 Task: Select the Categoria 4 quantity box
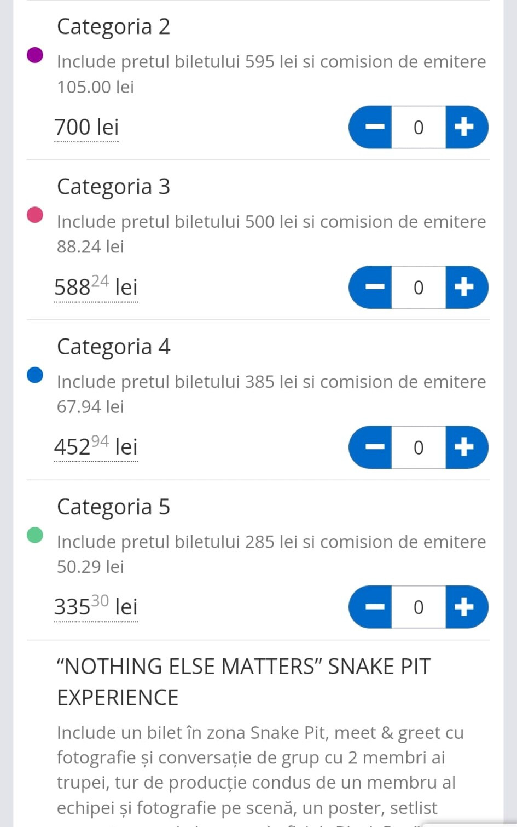coord(419,447)
